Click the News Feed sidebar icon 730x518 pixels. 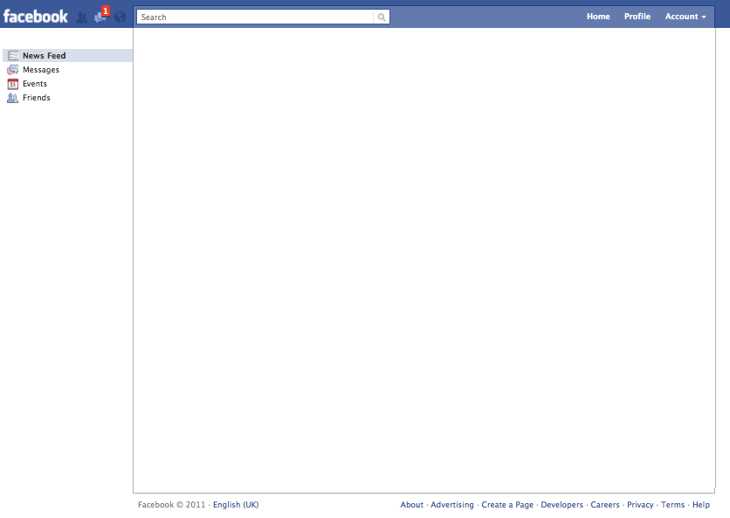pyautogui.click(x=13, y=55)
